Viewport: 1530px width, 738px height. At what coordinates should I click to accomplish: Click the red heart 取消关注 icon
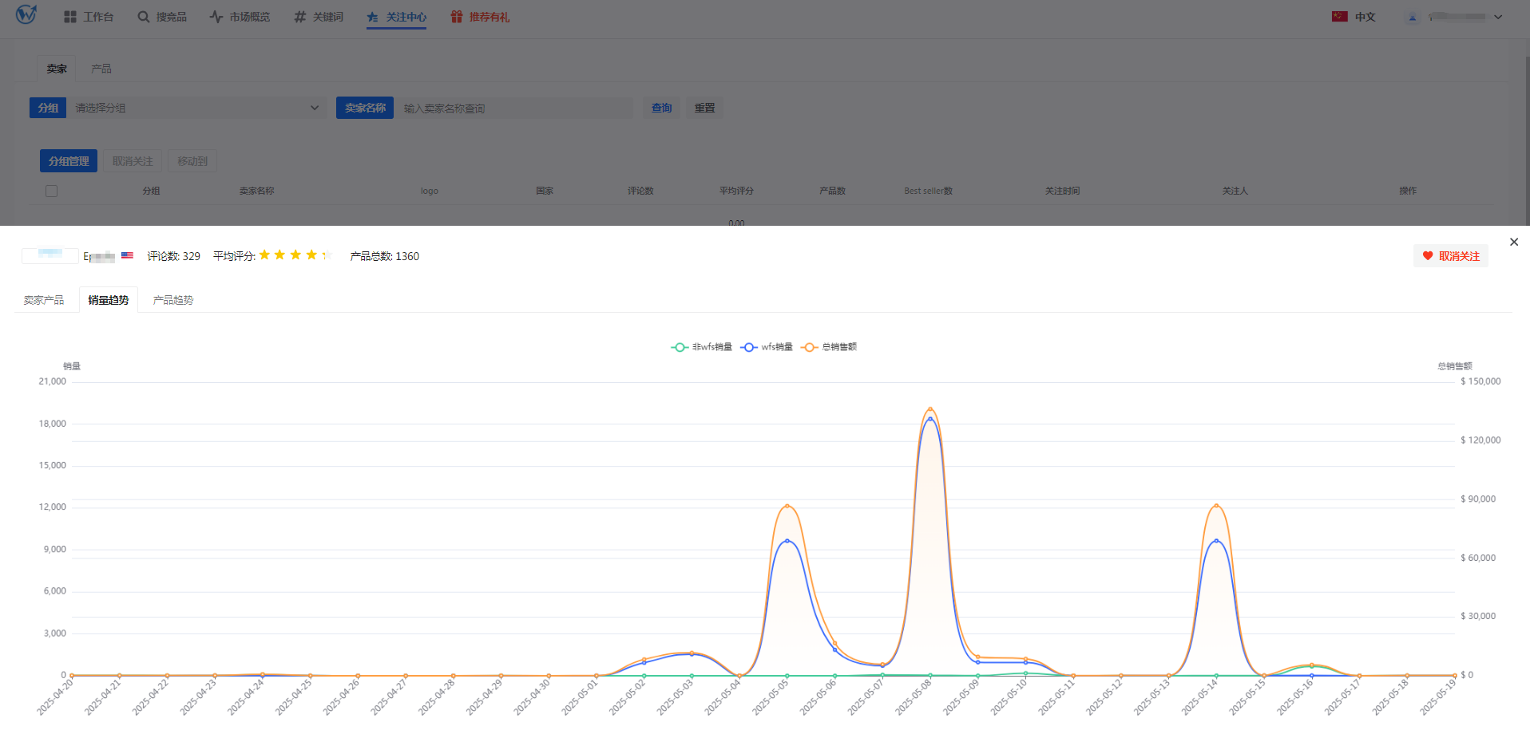(x=1428, y=256)
